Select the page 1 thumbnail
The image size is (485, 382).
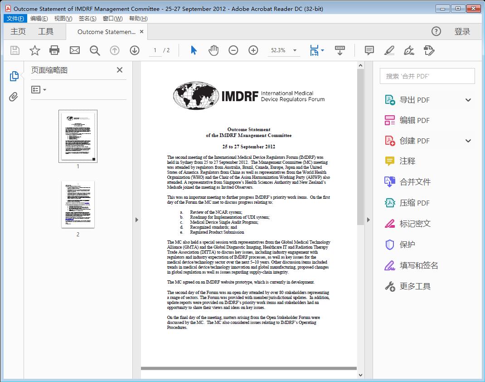(78, 136)
